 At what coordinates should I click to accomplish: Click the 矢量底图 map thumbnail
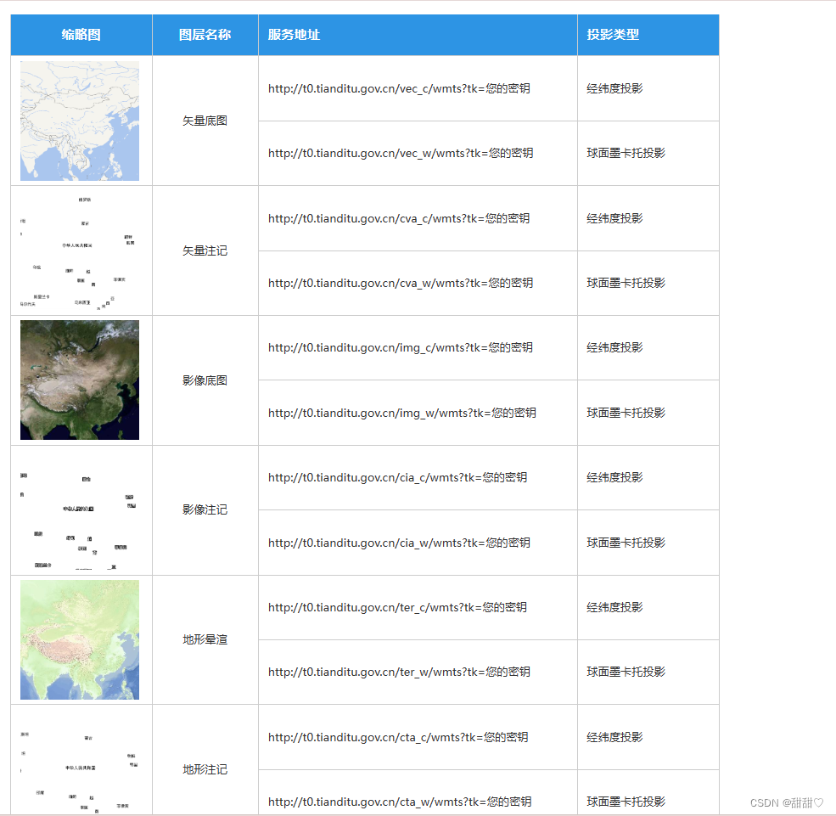tap(80, 121)
